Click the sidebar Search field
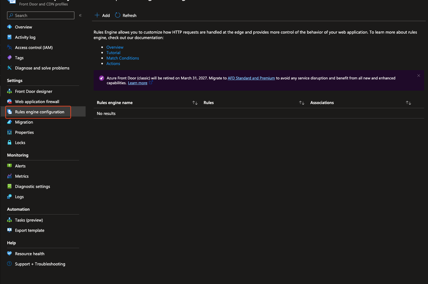This screenshot has width=428, height=284. coord(41,15)
